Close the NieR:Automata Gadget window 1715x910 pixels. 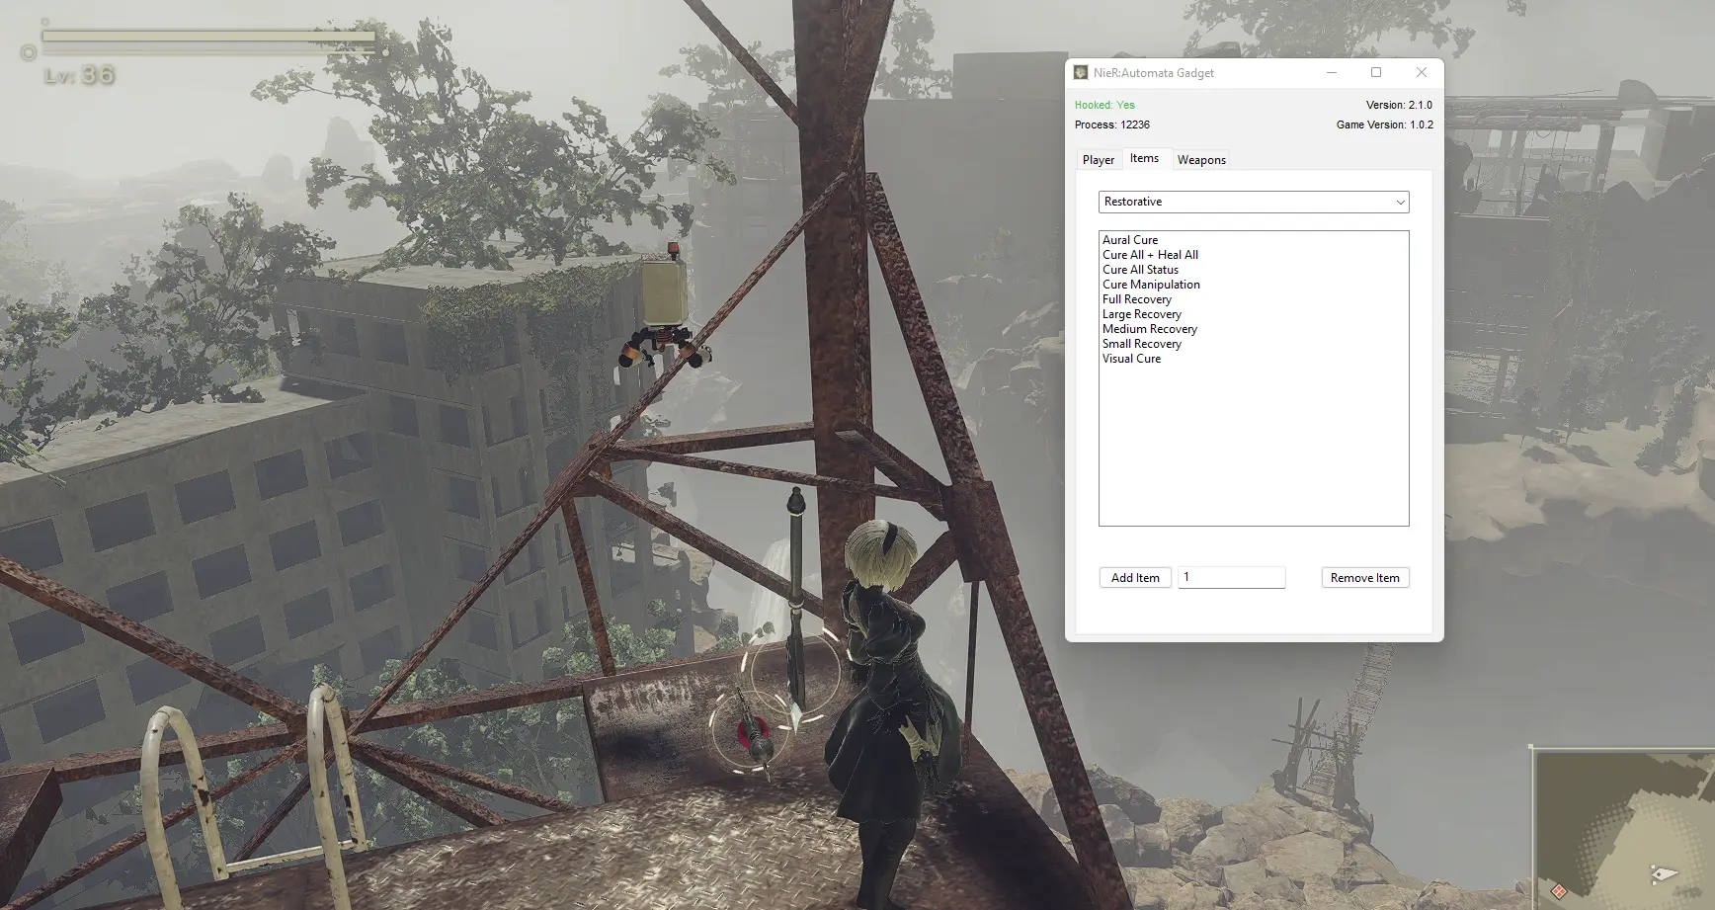pos(1422,72)
